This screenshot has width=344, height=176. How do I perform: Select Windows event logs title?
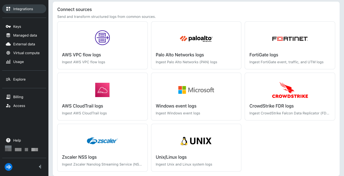[x=176, y=106]
